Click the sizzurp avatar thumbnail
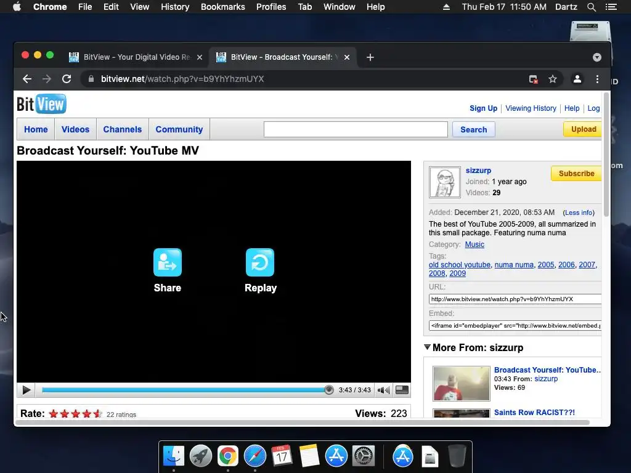Viewport: 631px width, 473px height. 445,182
